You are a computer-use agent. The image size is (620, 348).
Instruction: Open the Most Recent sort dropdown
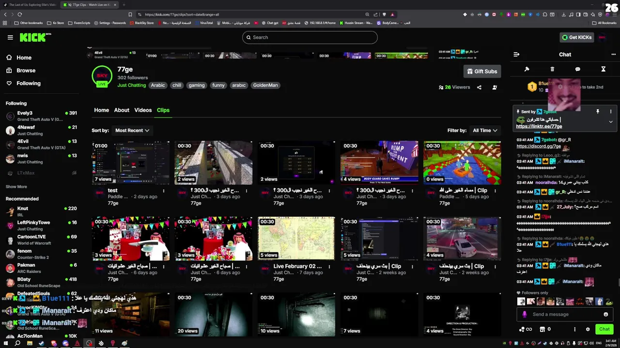pyautogui.click(x=132, y=130)
